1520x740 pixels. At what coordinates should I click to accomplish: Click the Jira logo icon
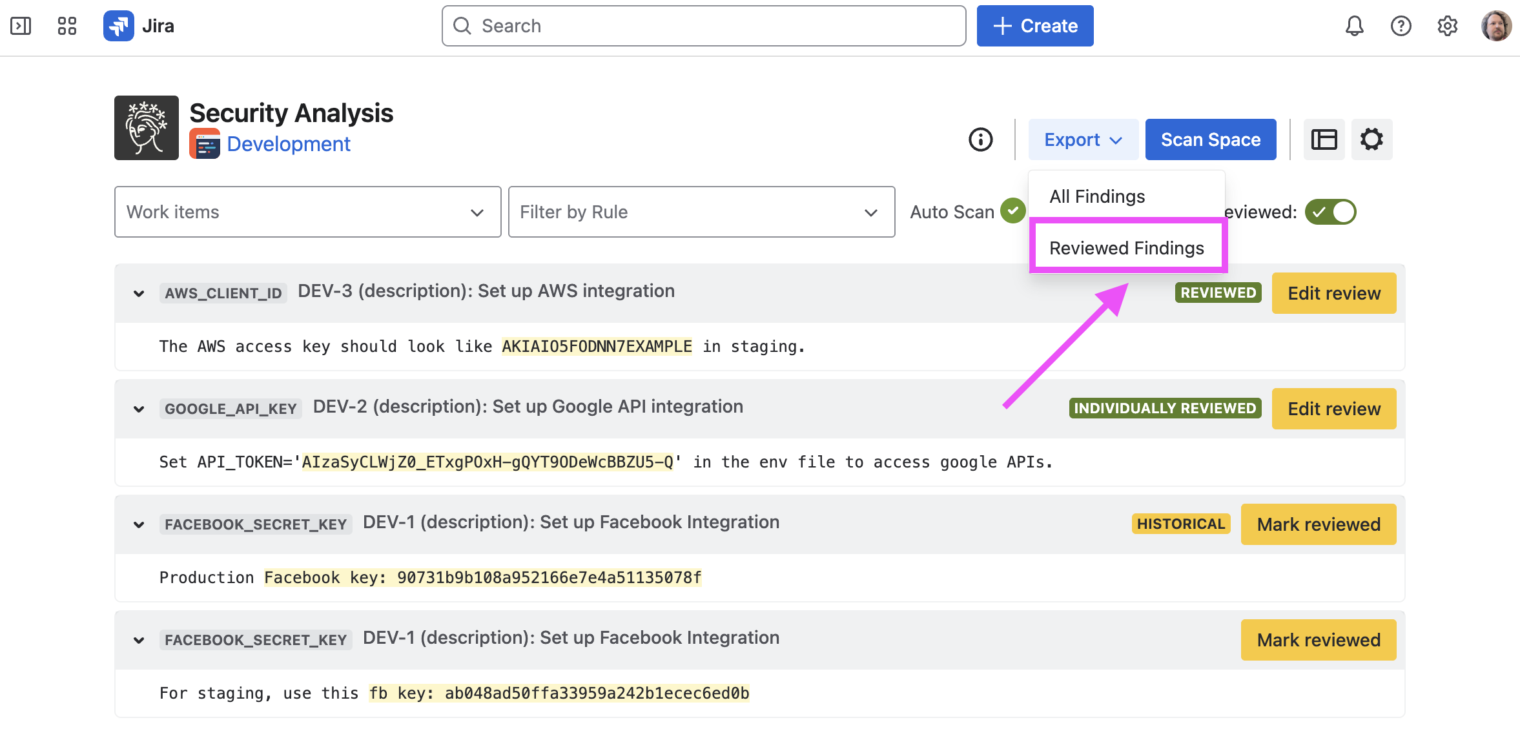[119, 26]
